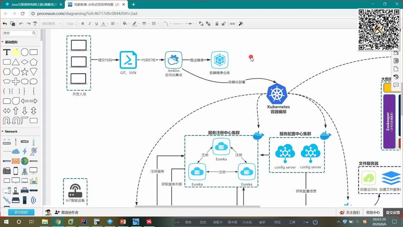Toggle underline text formatting
The height and width of the screenshot is (227, 403).
click(x=97, y=24)
